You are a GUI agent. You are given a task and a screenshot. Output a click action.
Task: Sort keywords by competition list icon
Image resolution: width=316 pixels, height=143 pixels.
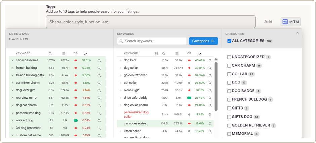pos(177,54)
